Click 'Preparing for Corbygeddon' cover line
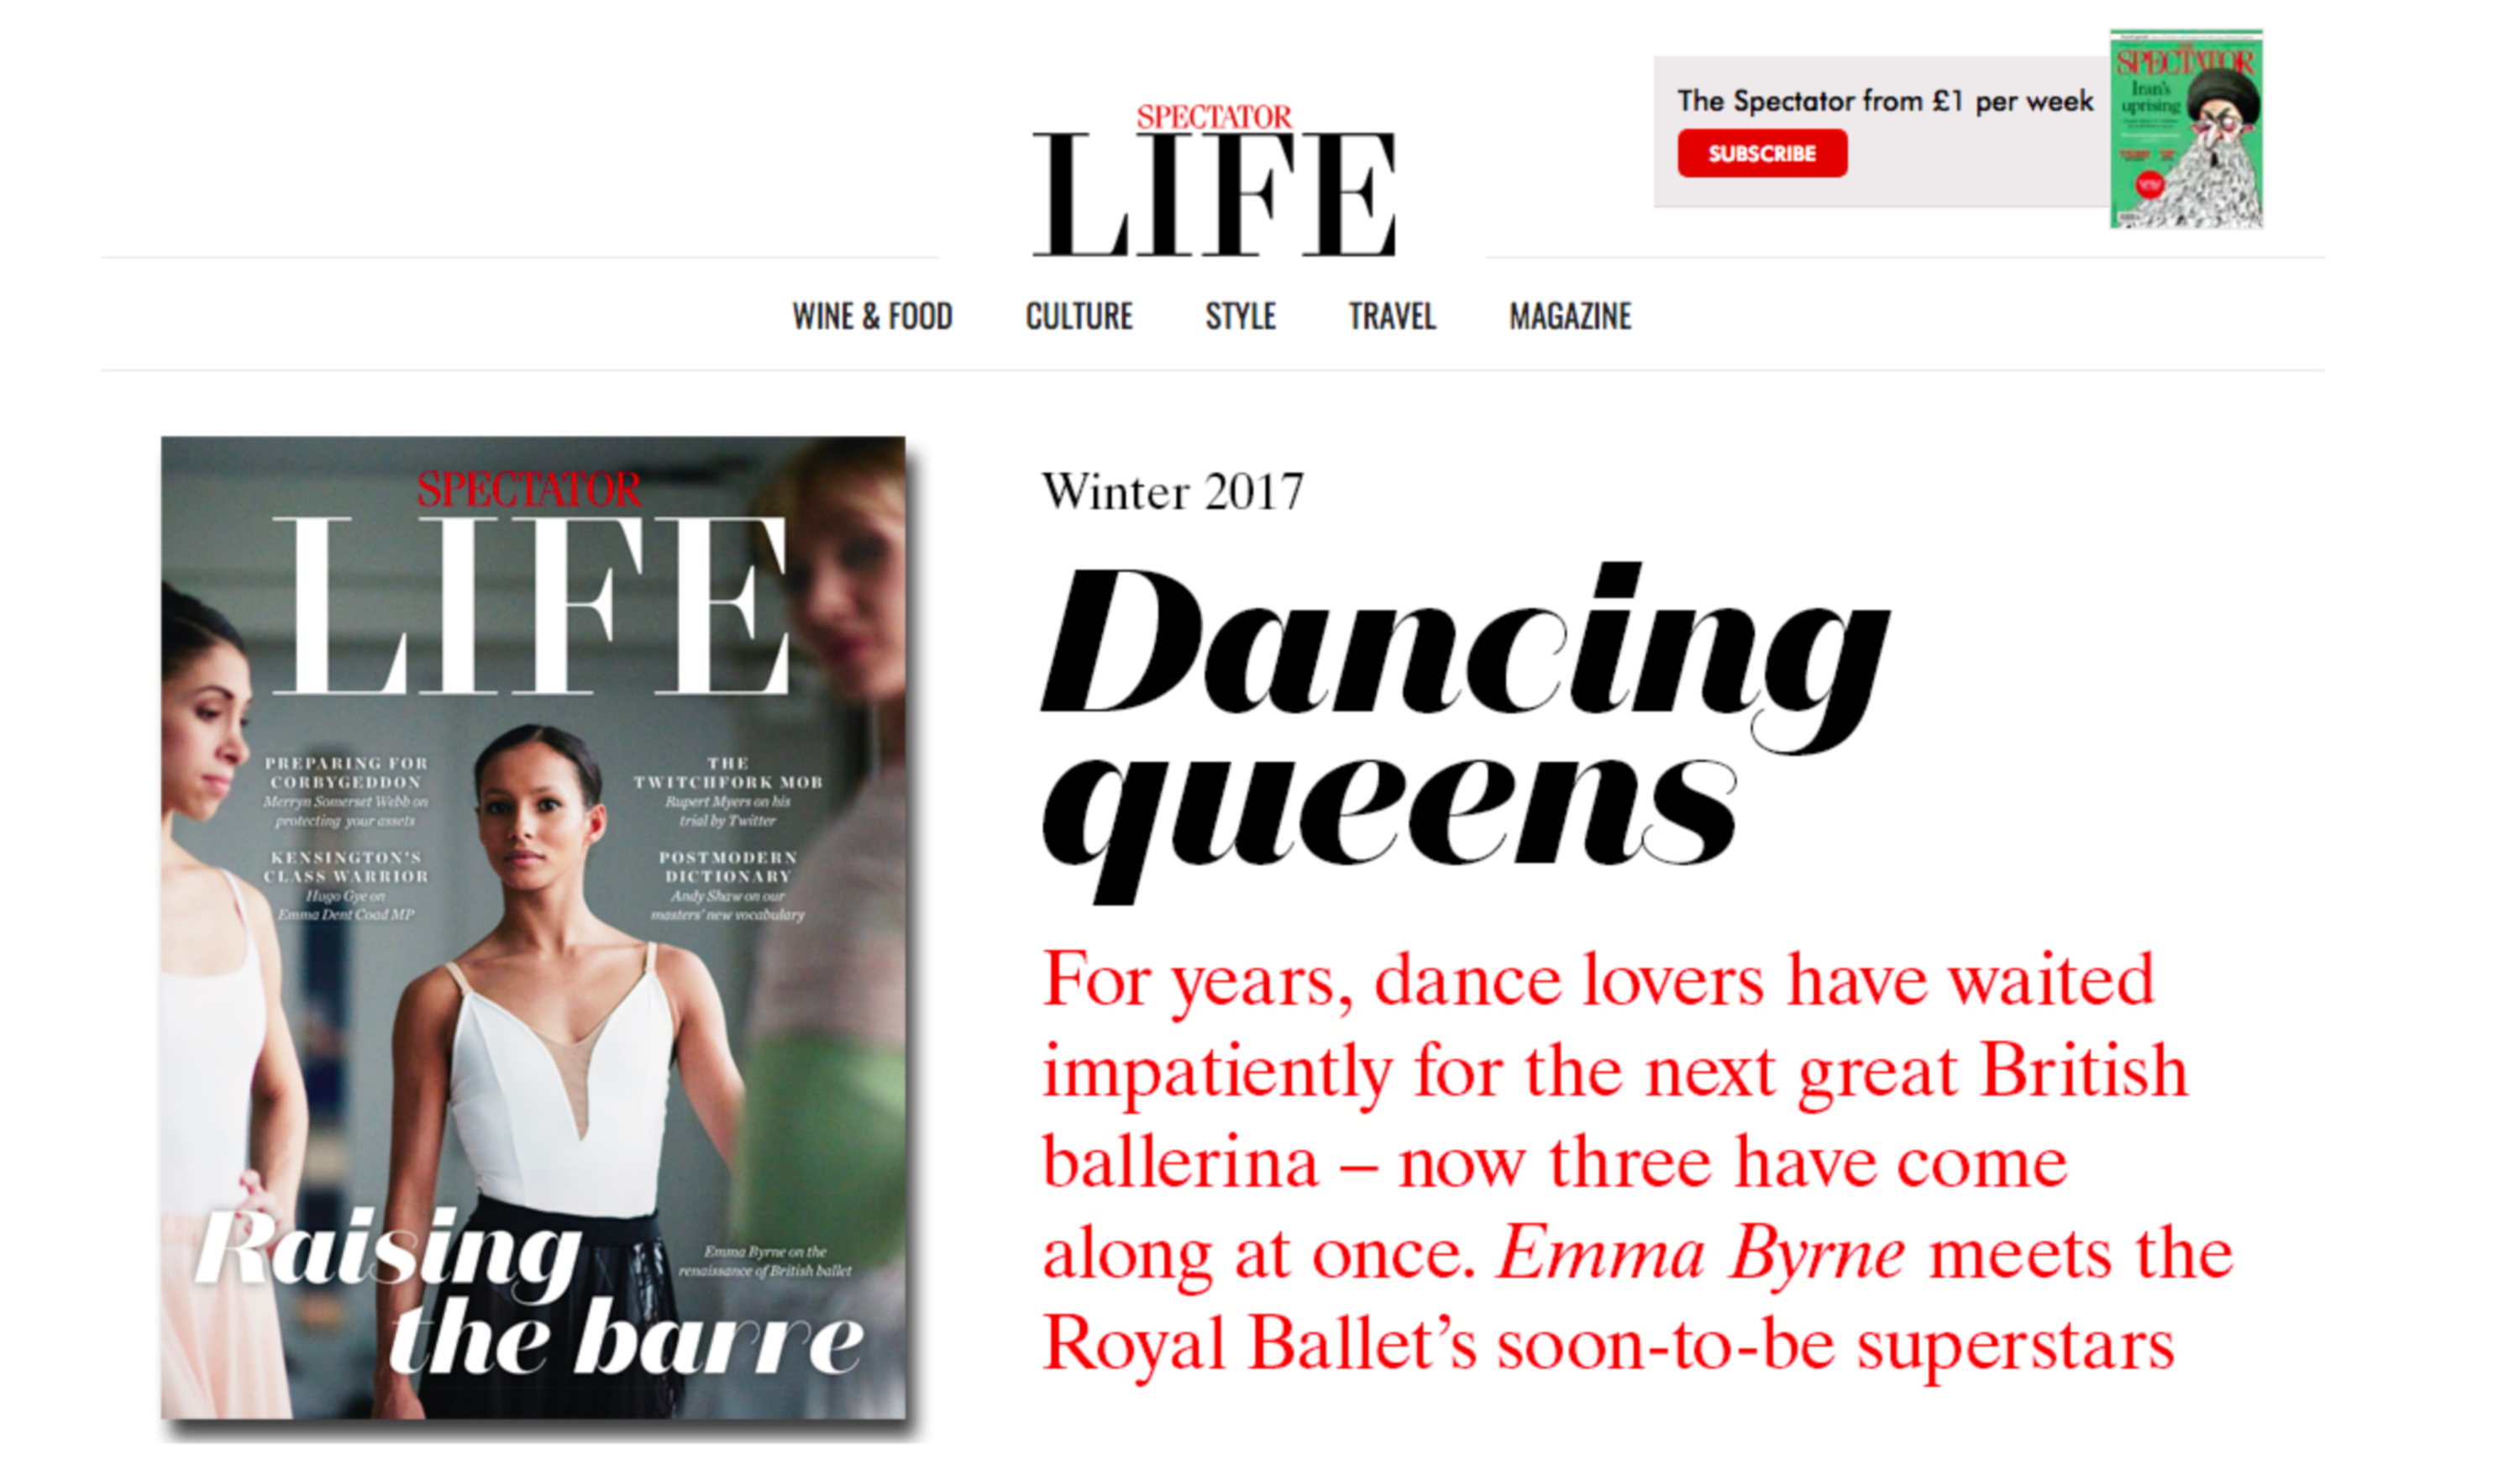The image size is (2520, 1470). tap(346, 773)
